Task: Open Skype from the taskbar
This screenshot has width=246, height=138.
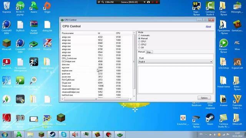Action: [x=64, y=135]
